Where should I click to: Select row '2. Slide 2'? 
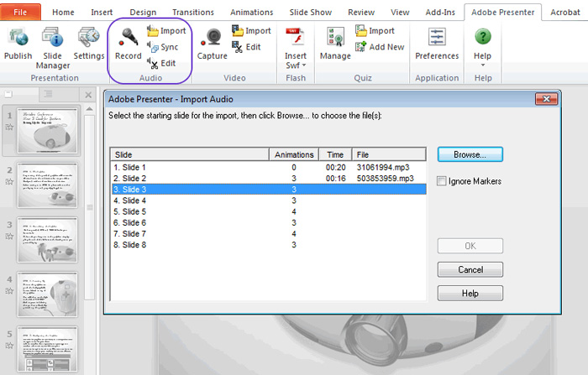point(269,179)
